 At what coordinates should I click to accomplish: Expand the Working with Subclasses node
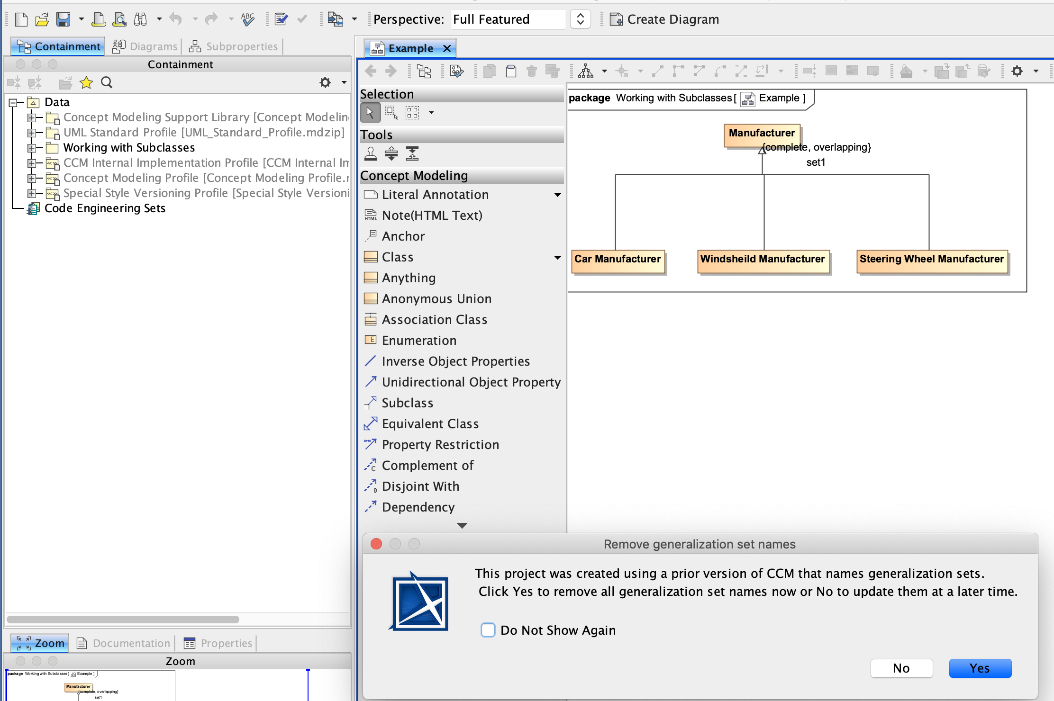(31, 148)
